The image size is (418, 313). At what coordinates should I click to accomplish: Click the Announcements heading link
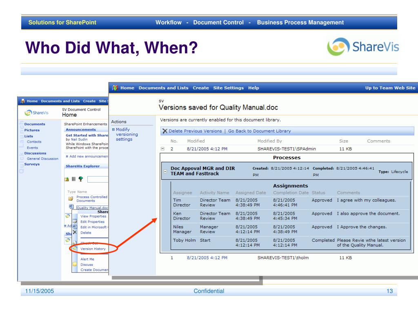click(81, 130)
